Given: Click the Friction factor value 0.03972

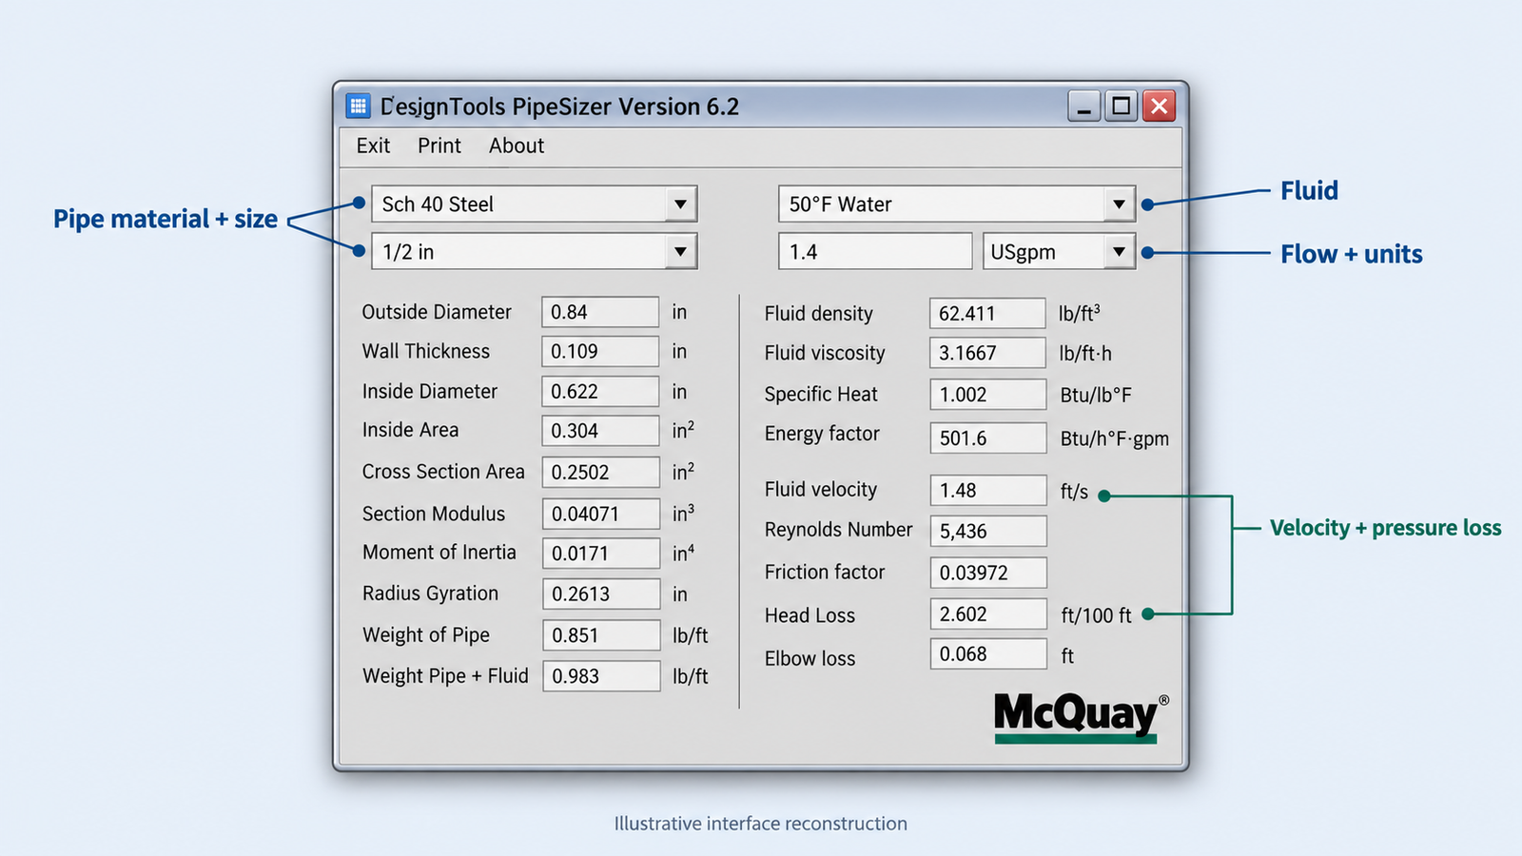Looking at the screenshot, I should (988, 573).
